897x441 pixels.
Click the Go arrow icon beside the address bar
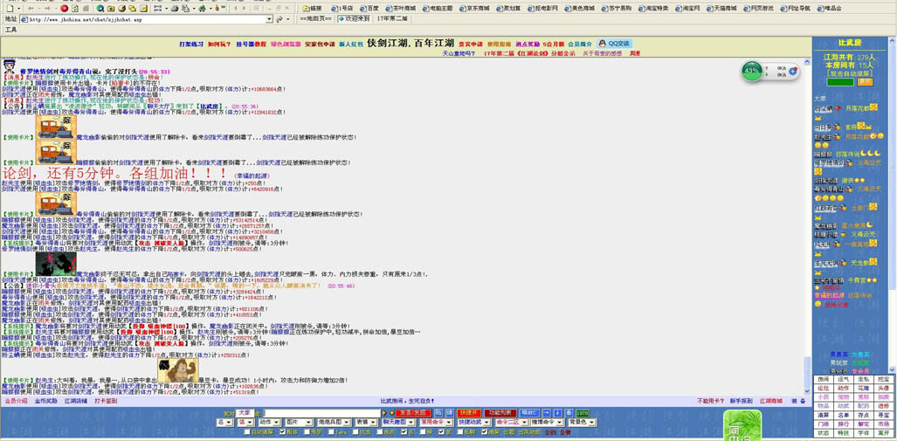coord(279,19)
